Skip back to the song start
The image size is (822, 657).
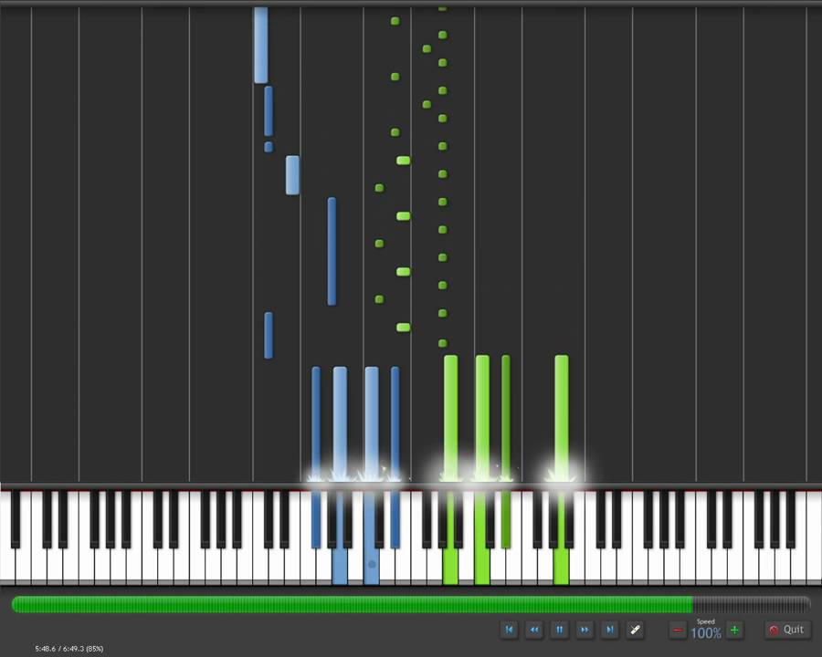coord(509,630)
